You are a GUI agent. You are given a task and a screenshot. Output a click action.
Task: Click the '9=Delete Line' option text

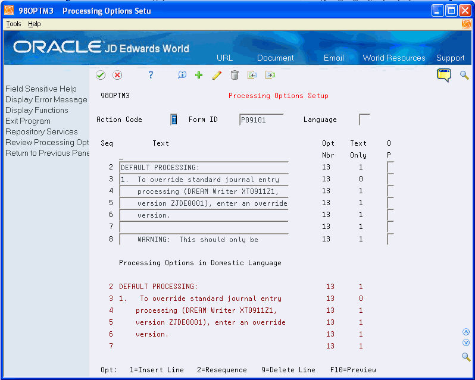click(x=288, y=370)
